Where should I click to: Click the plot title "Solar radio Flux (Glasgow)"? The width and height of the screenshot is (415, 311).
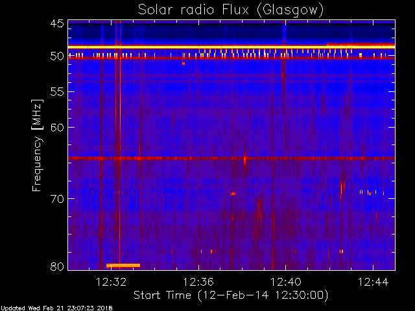[x=231, y=10]
